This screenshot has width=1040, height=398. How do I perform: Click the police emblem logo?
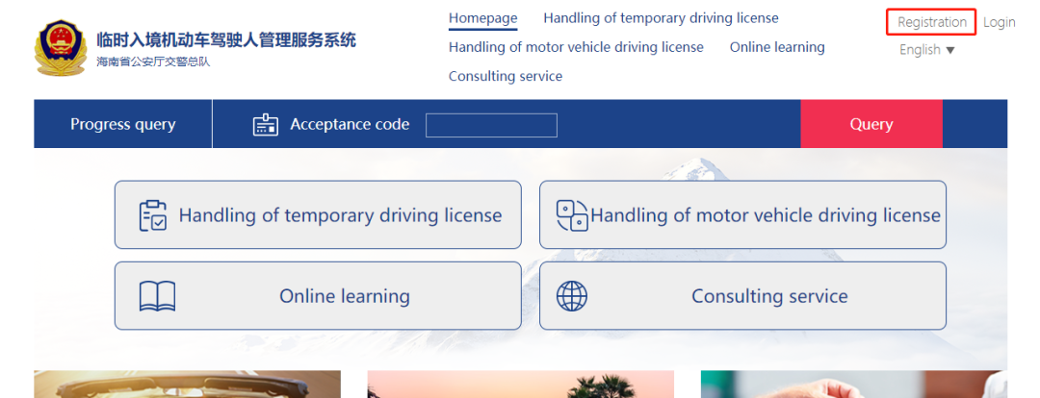click(x=61, y=48)
